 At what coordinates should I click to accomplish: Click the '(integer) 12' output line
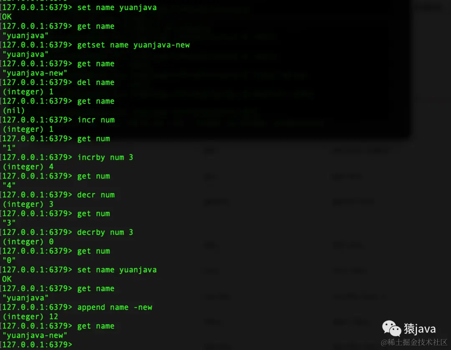(30, 317)
